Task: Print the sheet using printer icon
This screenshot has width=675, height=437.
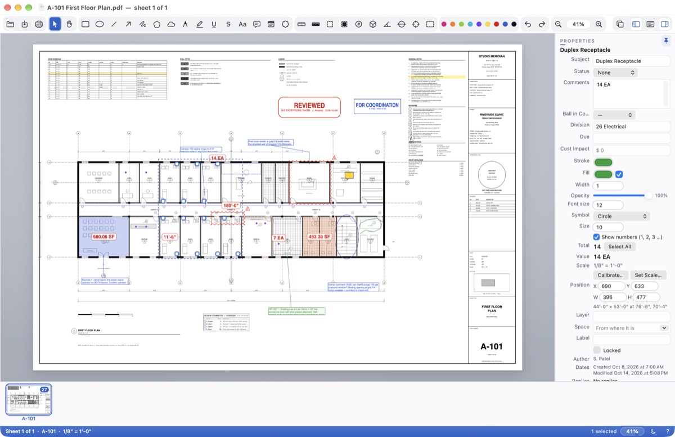Action: point(39,24)
